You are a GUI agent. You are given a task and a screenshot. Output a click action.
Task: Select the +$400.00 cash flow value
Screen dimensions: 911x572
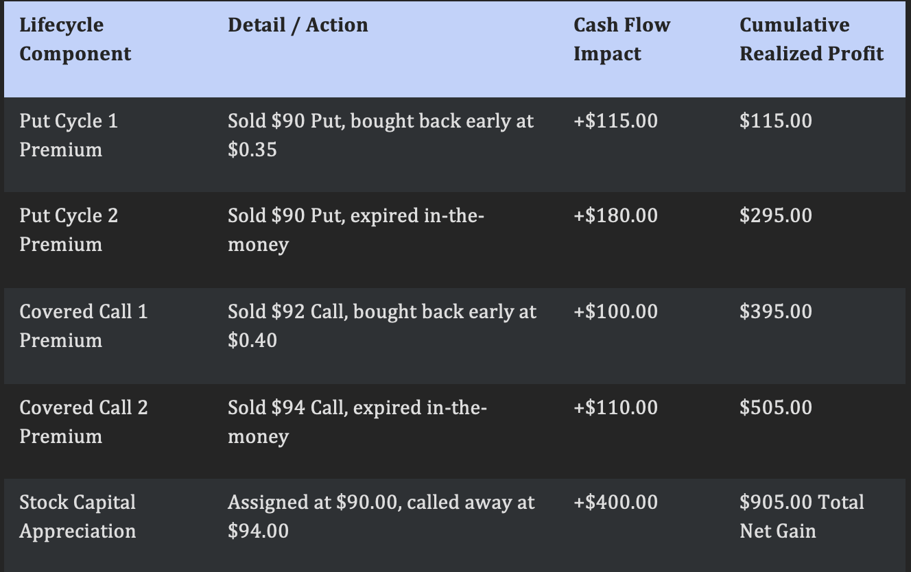[x=615, y=503]
